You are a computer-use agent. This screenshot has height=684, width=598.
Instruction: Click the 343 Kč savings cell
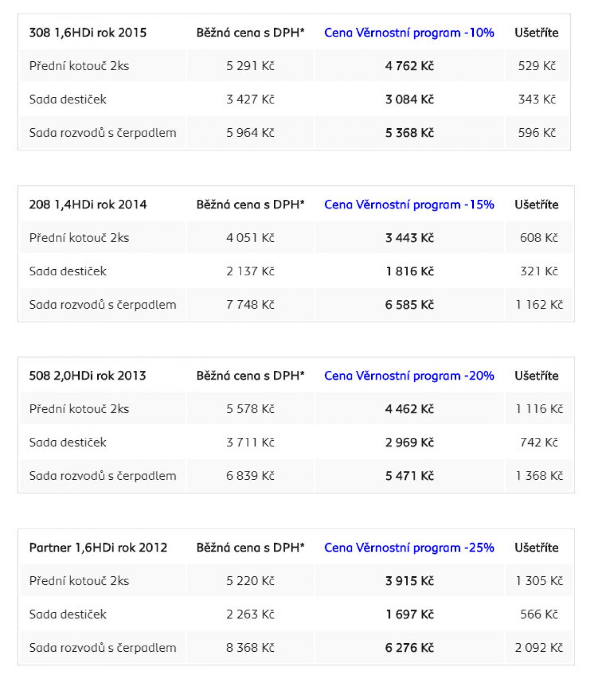[x=537, y=99]
